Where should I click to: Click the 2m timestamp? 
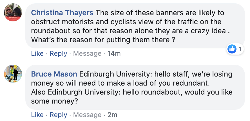click(x=112, y=115)
